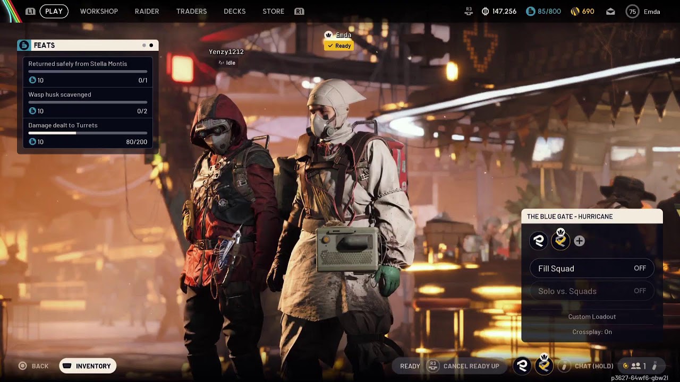680x382 pixels.
Task: Click the idle status icon under Yenzy1212
Action: 222,63
